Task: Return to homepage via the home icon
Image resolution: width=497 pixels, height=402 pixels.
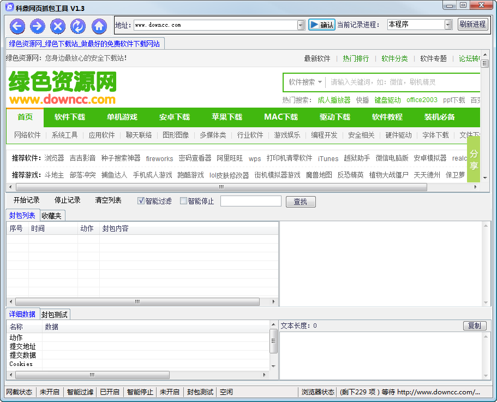Action: (x=98, y=26)
